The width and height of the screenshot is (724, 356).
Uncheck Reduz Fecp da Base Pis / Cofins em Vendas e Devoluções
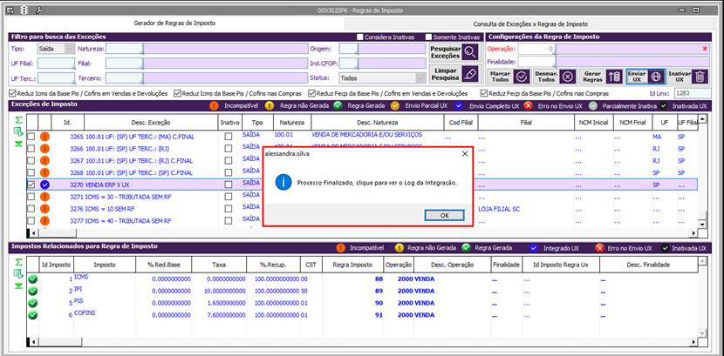[x=311, y=93]
